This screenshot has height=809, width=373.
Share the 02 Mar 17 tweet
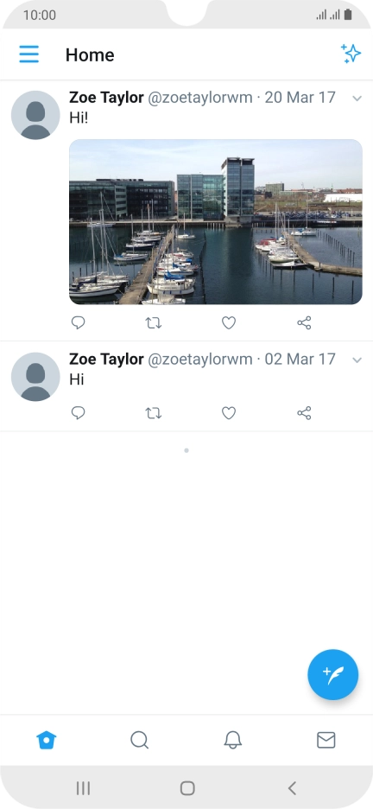[x=304, y=413]
